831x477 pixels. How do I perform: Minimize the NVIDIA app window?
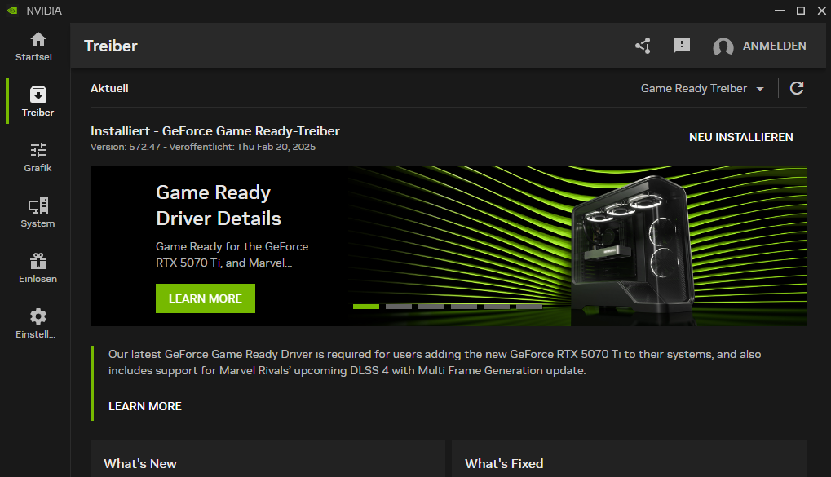click(779, 11)
